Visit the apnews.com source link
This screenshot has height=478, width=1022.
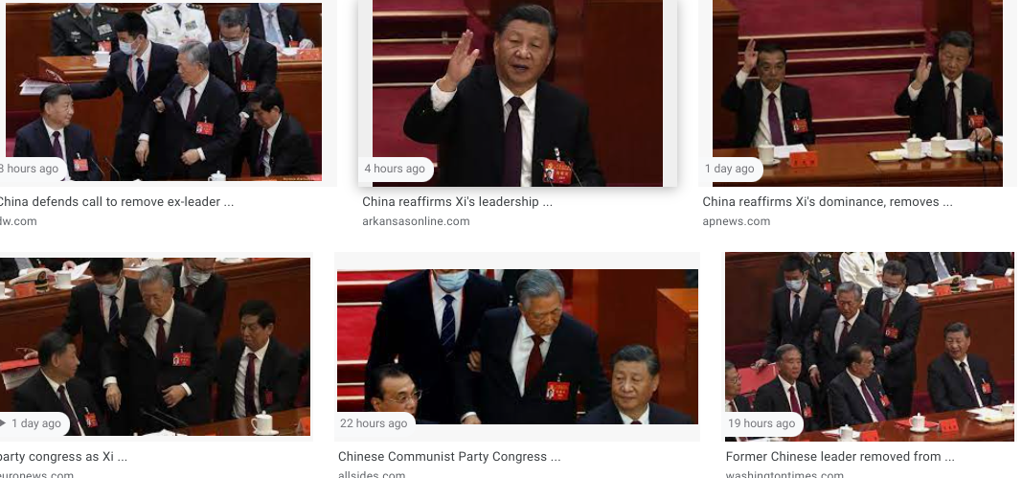coord(736,221)
